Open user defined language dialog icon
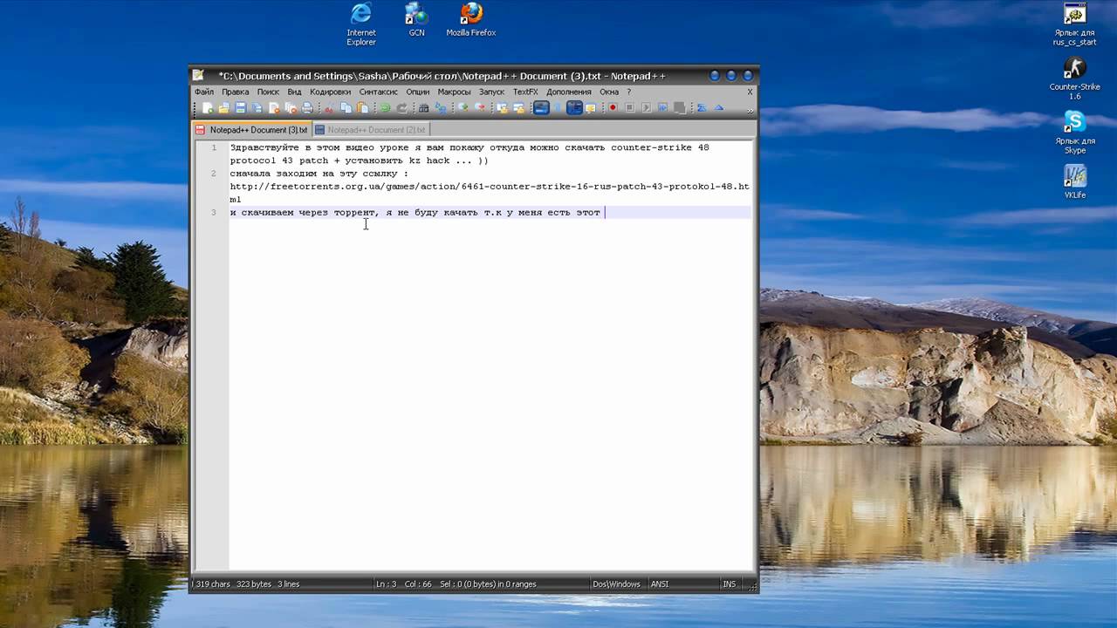Viewport: 1117px width, 628px height. [x=591, y=108]
